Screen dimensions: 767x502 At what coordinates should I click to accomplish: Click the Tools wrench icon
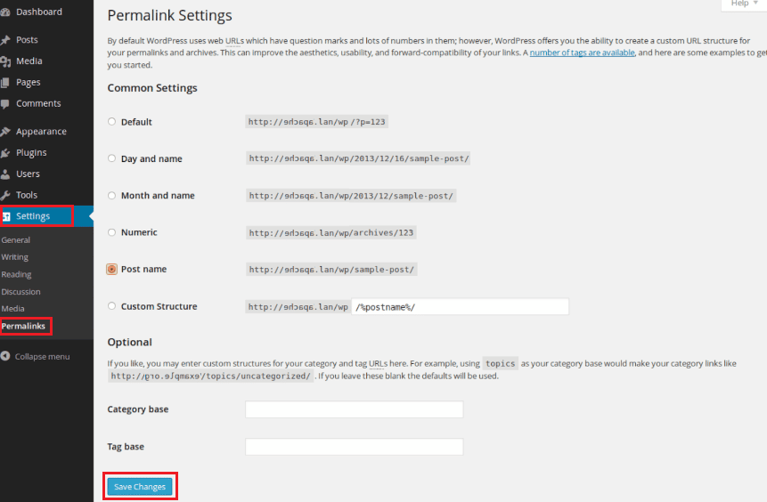tap(4, 196)
